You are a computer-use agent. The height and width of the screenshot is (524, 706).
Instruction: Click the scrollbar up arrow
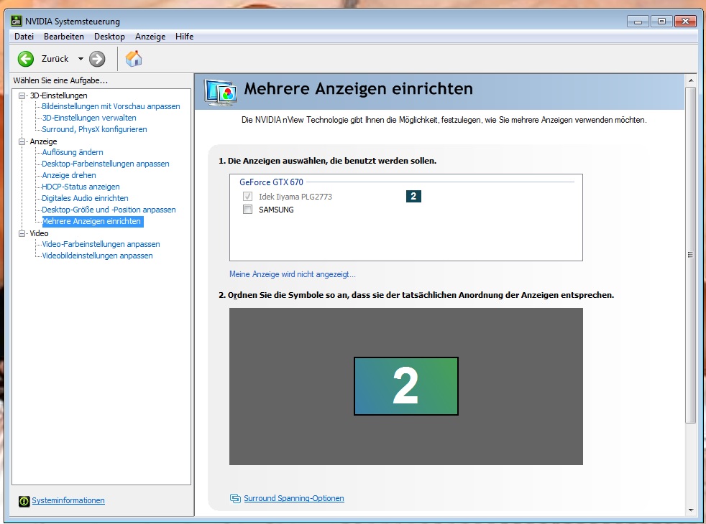[690, 80]
